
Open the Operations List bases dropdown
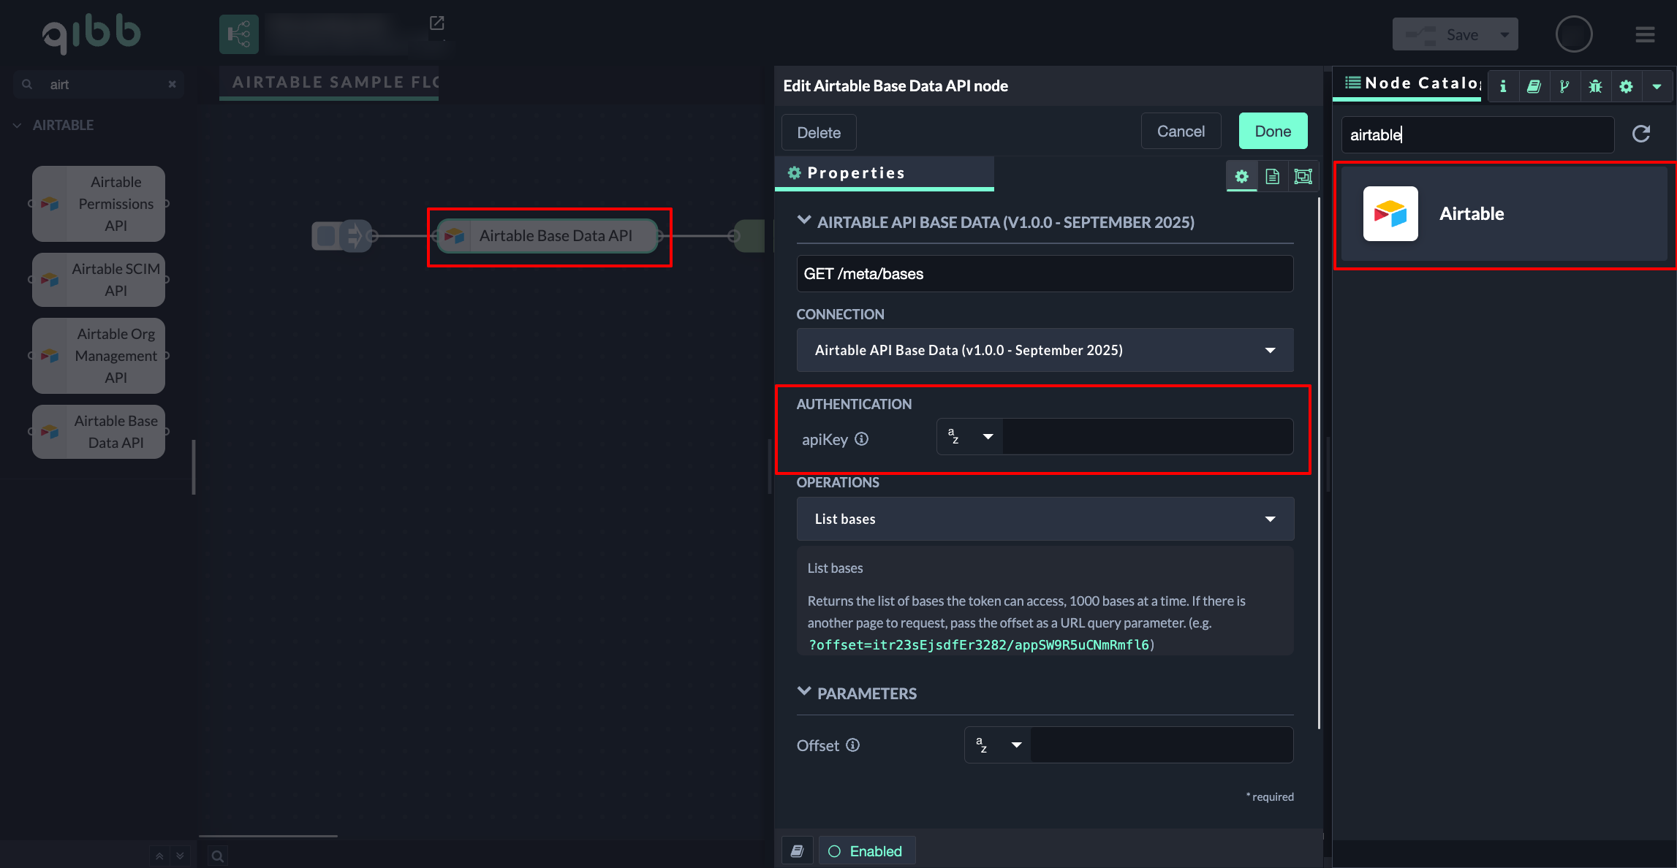tap(1045, 519)
